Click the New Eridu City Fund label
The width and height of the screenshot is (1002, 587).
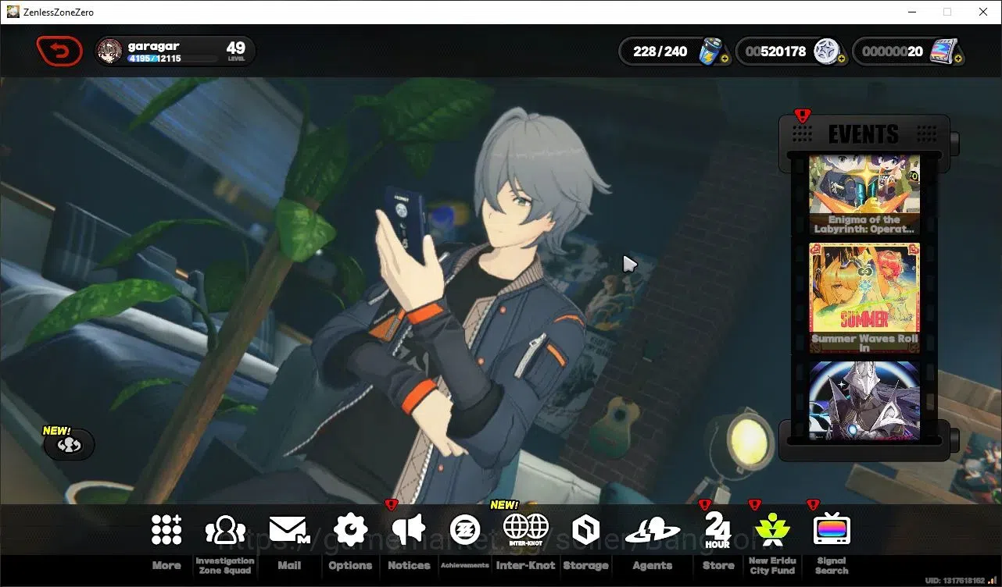pyautogui.click(x=772, y=565)
